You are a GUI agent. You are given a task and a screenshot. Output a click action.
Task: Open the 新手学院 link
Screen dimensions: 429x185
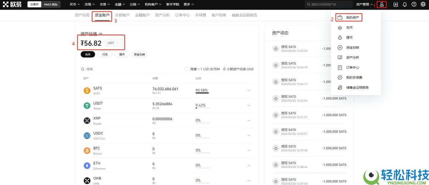click(x=173, y=5)
